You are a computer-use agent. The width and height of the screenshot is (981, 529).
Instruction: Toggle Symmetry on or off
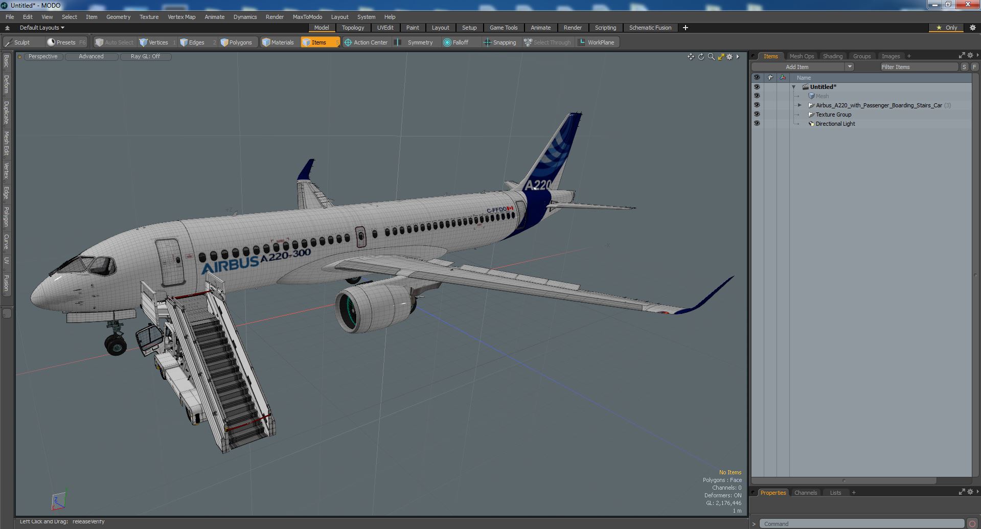(x=415, y=42)
